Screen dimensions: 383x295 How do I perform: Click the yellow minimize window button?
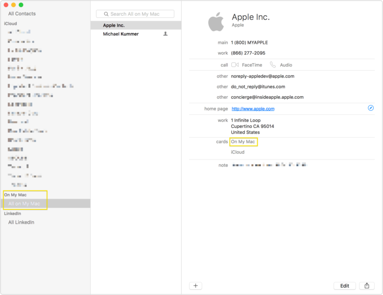14,5
